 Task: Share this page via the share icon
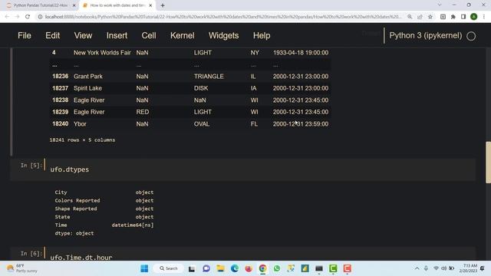point(420,17)
